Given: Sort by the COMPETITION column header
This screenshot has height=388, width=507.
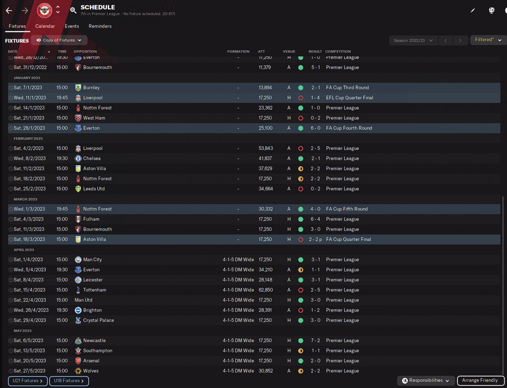Looking at the screenshot, I should point(338,52).
